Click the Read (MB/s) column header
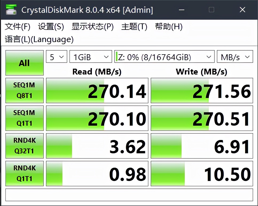 [97, 72]
